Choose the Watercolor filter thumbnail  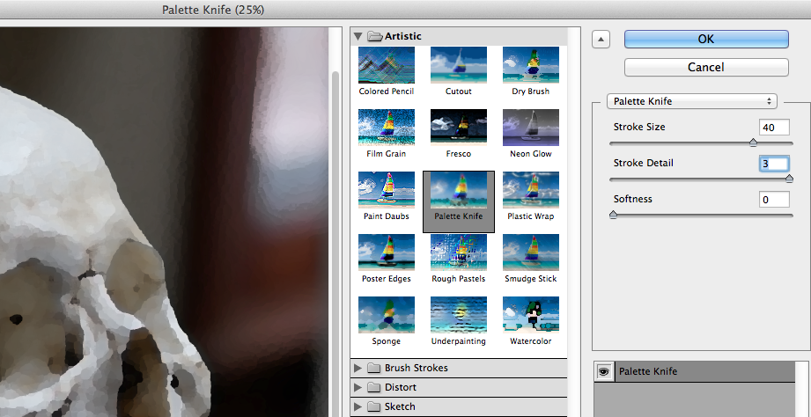coord(531,315)
